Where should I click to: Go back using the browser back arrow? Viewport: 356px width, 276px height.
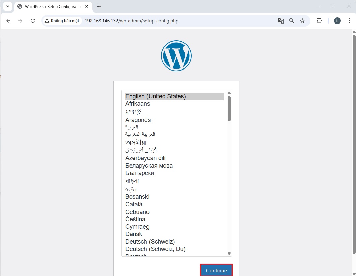(9, 21)
